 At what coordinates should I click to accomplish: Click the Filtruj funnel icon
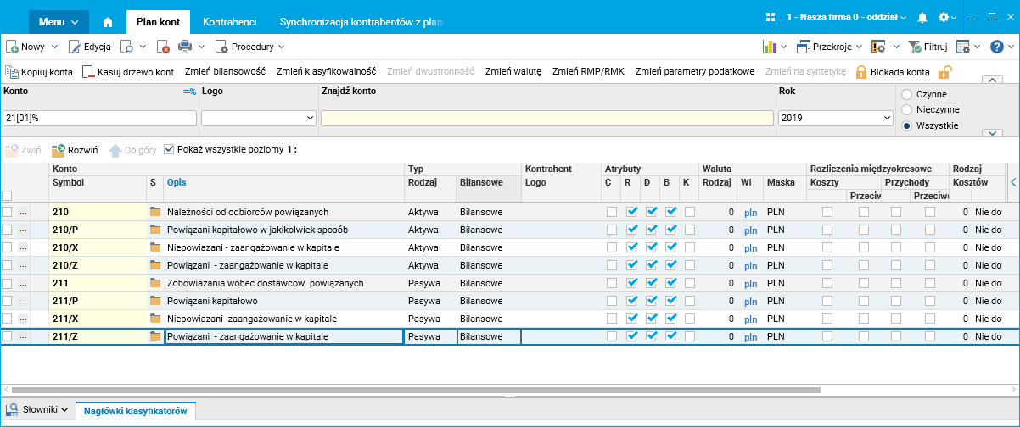(914, 47)
